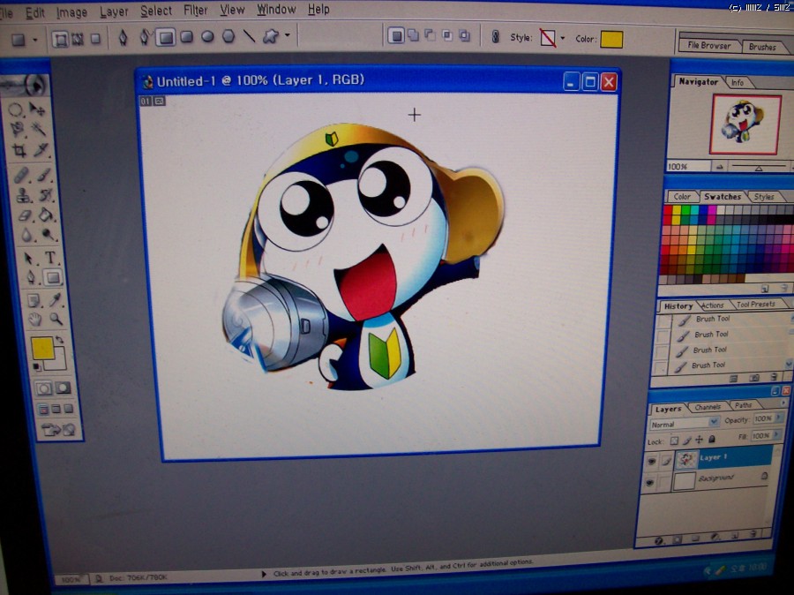Select the Line shape tool in options bar
The width and height of the screenshot is (794, 595).
(x=249, y=37)
